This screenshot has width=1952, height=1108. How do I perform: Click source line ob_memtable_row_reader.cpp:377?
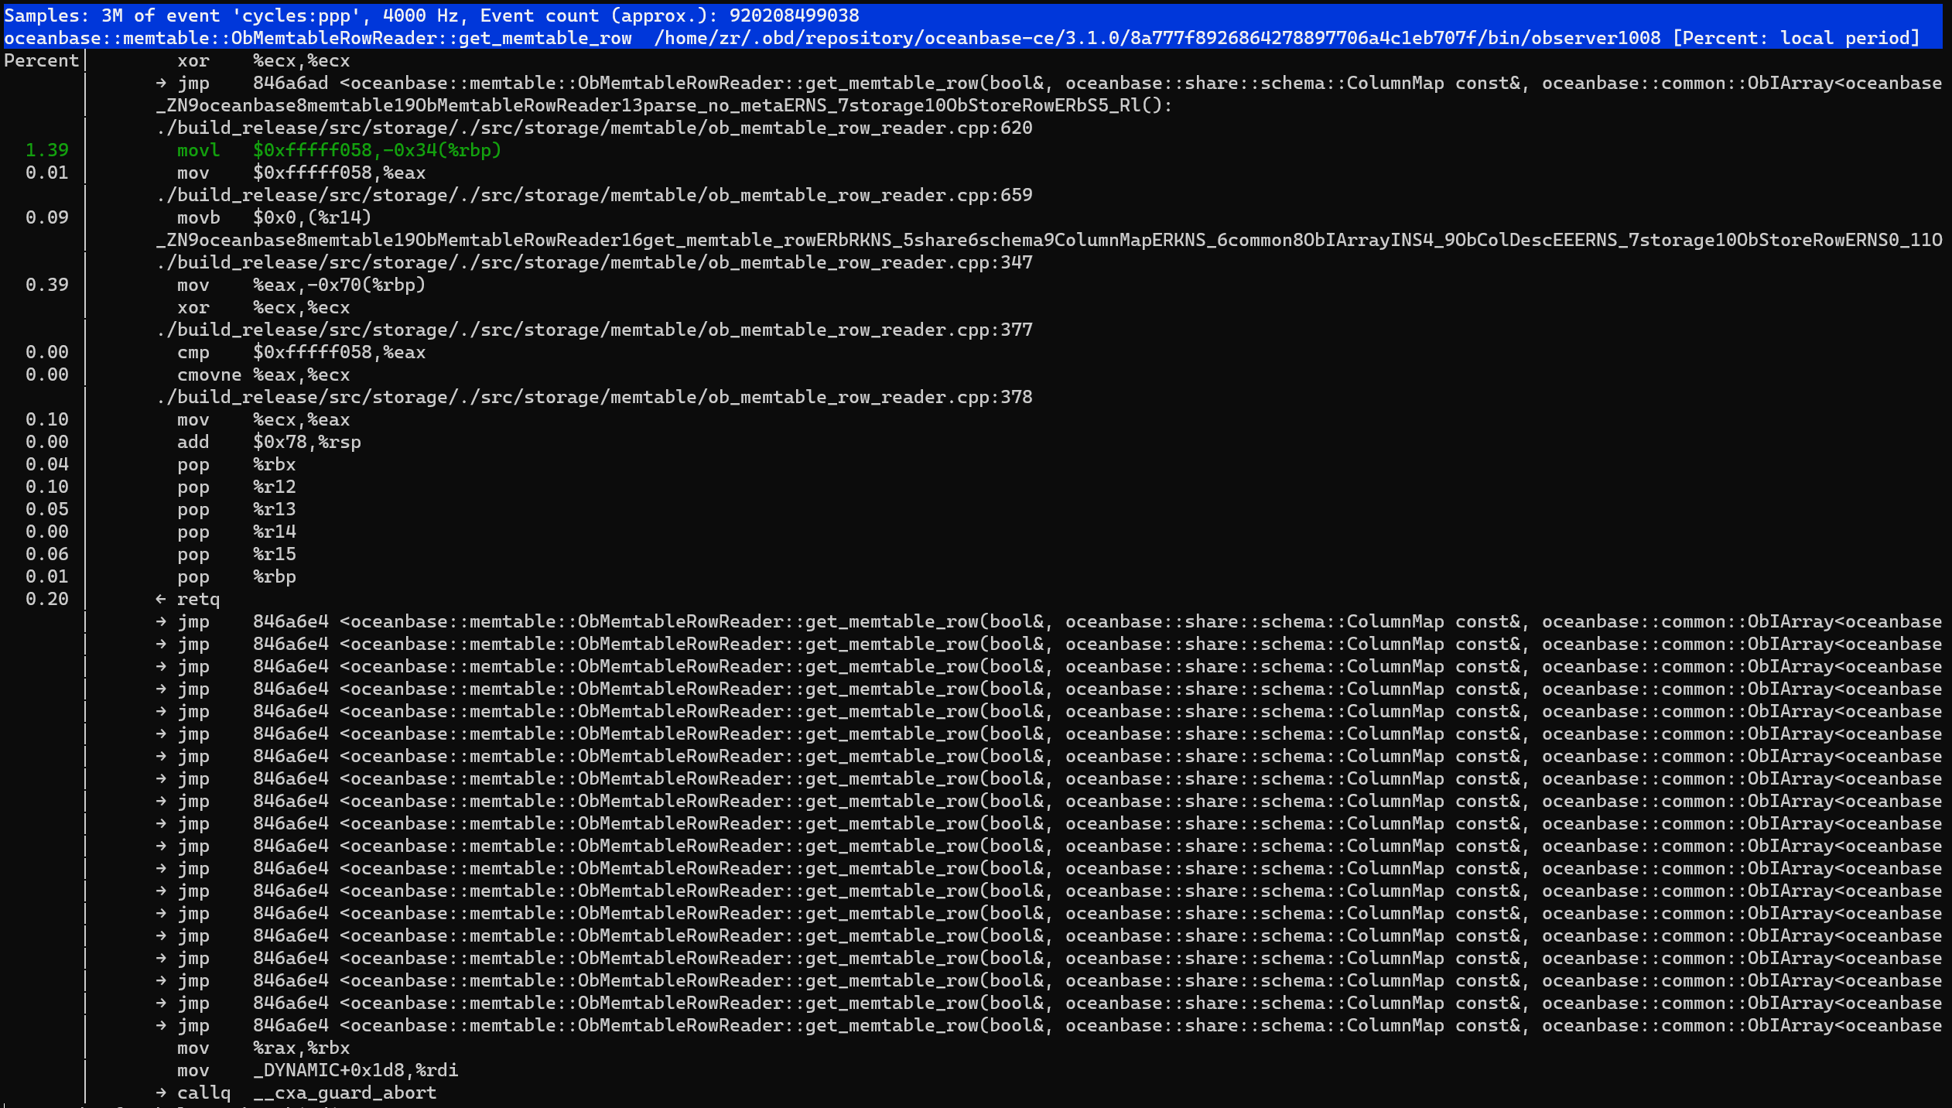594,330
